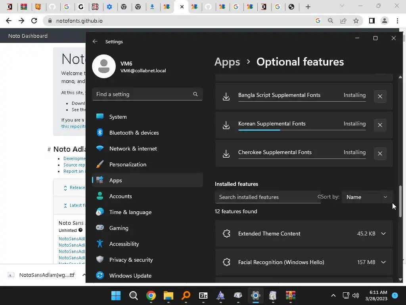Screen dimensions: 406x305
Task: Click Chrome's forward navigation button
Action: pyautogui.click(x=21, y=21)
